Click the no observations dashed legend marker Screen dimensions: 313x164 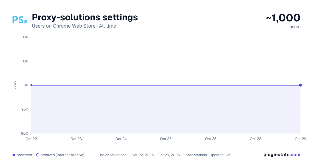95,155
